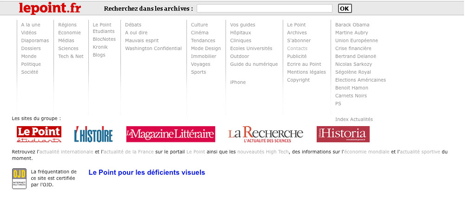Viewport: 465px width, 197px height.
Task: Open the Publicité link
Action: [x=297, y=56]
